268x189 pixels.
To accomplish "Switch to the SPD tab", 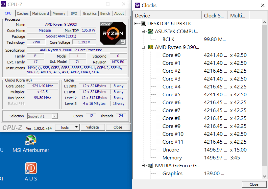I will point(74,13).
